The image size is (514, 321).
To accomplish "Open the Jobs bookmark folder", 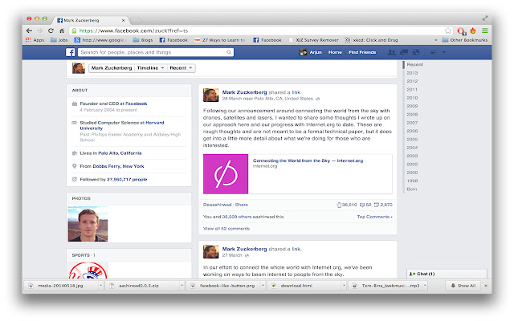I will [59, 40].
